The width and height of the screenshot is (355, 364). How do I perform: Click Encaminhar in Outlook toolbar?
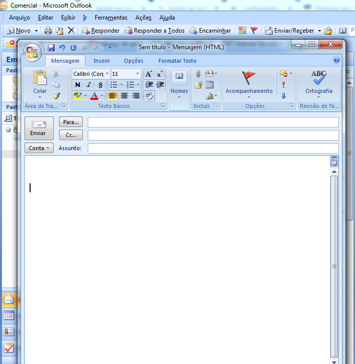[x=210, y=31]
